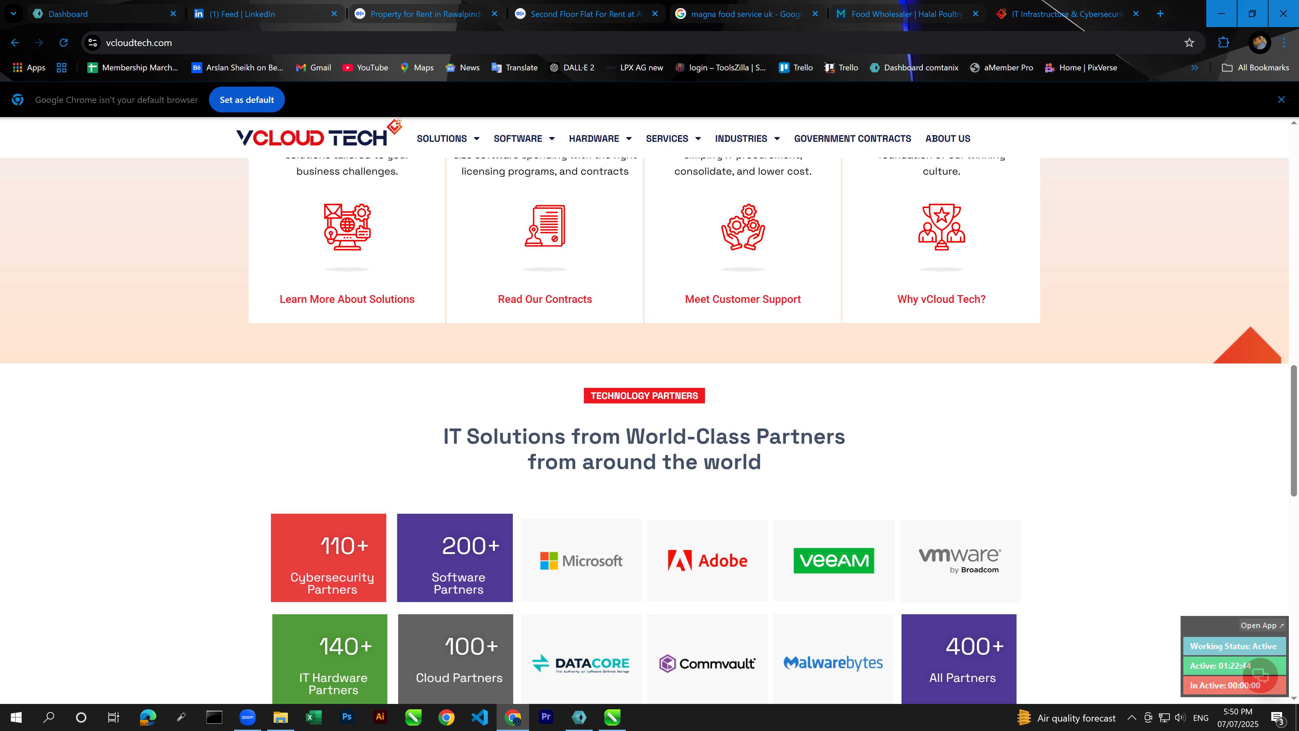This screenshot has height=731, width=1299.
Task: Open the DataCore partner logo tile
Action: [581, 659]
